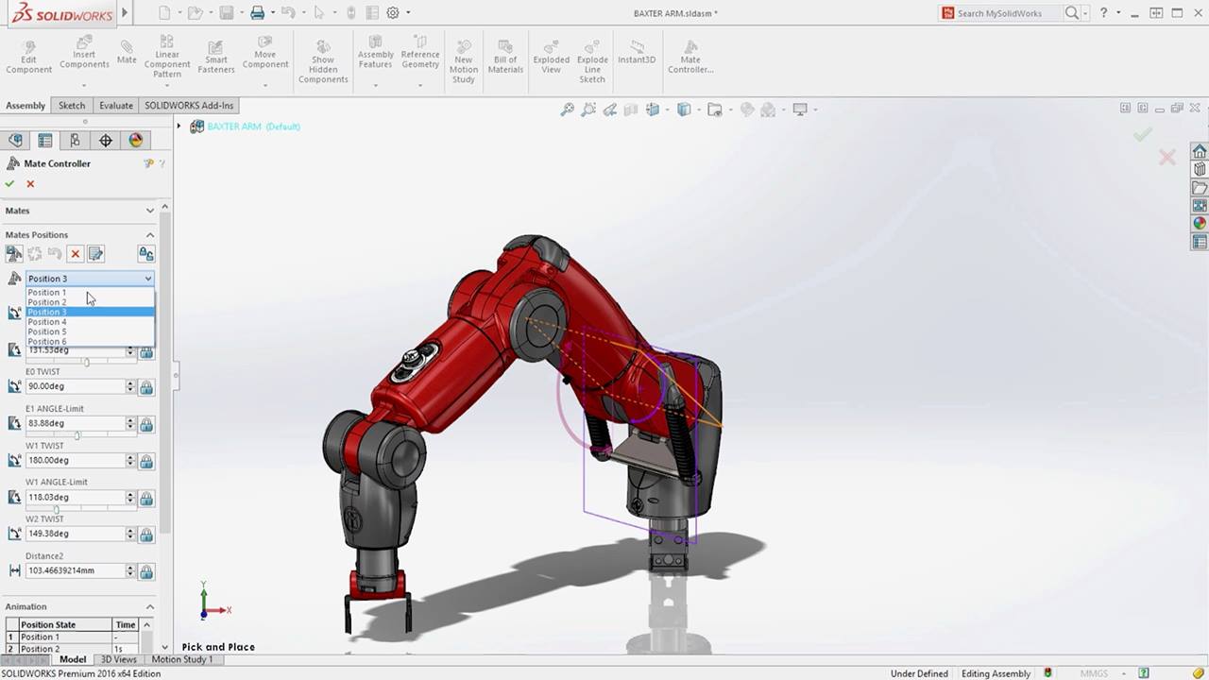Click the Smart Fasteners tool
The image size is (1209, 680).
click(216, 58)
